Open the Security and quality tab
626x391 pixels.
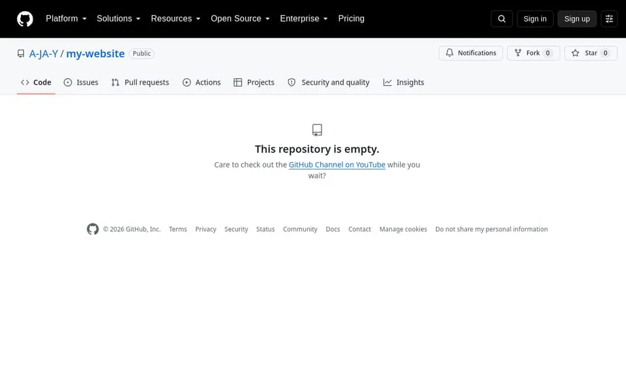(x=329, y=82)
